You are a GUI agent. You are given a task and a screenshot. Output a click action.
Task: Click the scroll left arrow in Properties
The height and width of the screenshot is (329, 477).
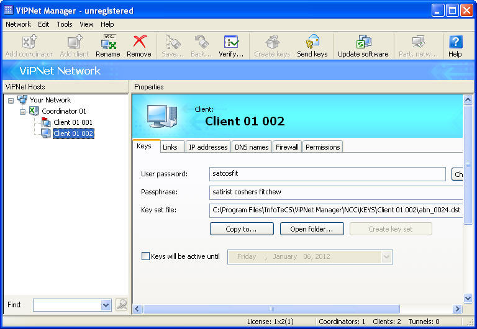click(137, 309)
